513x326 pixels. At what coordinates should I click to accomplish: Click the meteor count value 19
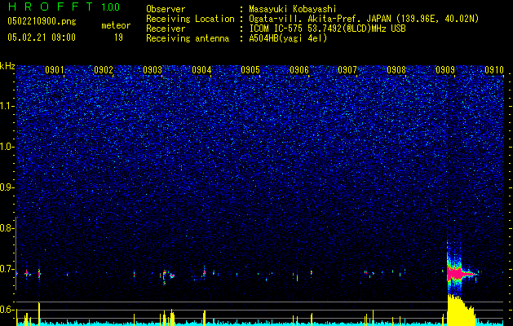click(118, 37)
